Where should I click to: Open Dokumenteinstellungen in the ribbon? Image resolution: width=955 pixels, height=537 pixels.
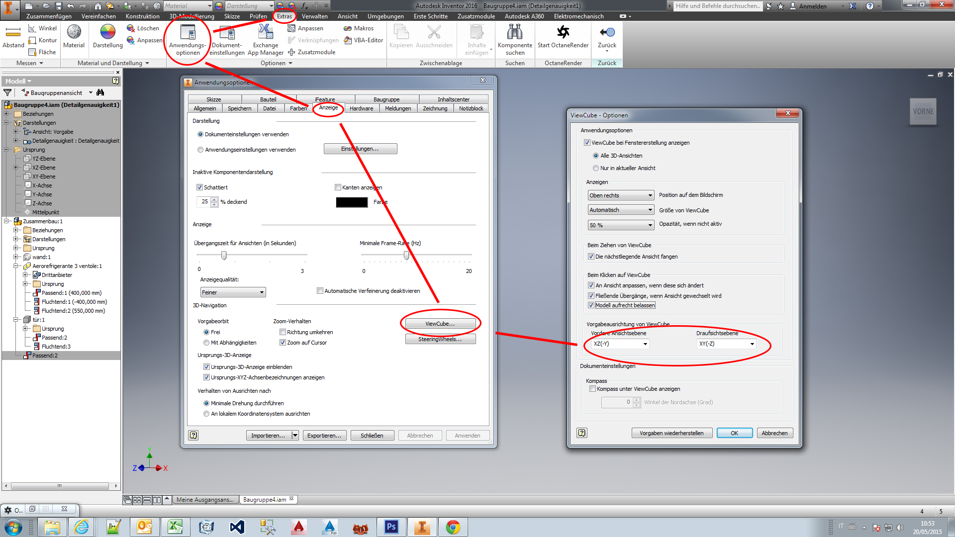click(x=227, y=33)
